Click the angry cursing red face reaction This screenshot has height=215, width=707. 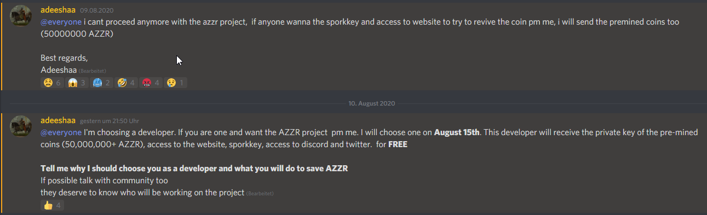[x=151, y=83]
